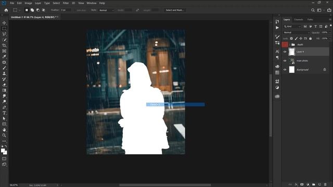Select the Zoom tool

click(4, 135)
